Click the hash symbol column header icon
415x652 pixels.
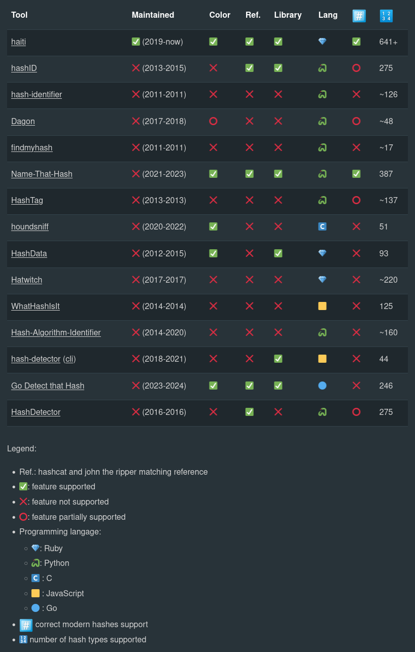point(359,16)
